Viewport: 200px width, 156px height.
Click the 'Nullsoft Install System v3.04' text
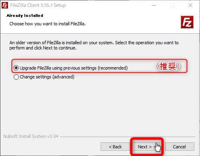[31, 136]
